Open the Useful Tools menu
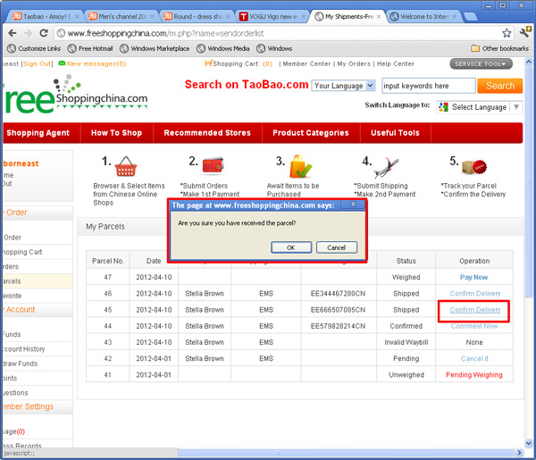Image resolution: width=536 pixels, height=460 pixels. click(395, 132)
